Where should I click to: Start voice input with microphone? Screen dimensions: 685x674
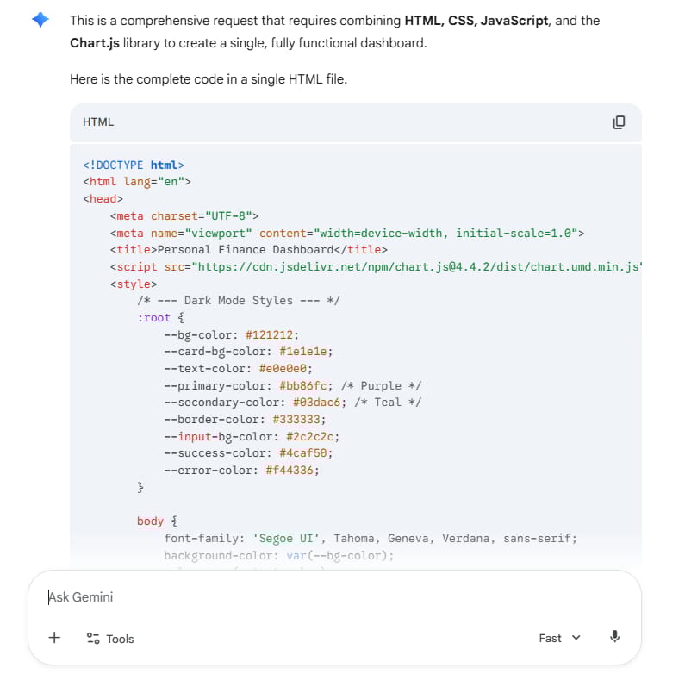614,637
